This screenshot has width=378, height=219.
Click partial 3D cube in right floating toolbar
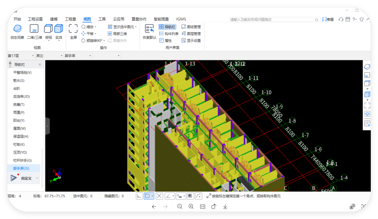367,114
